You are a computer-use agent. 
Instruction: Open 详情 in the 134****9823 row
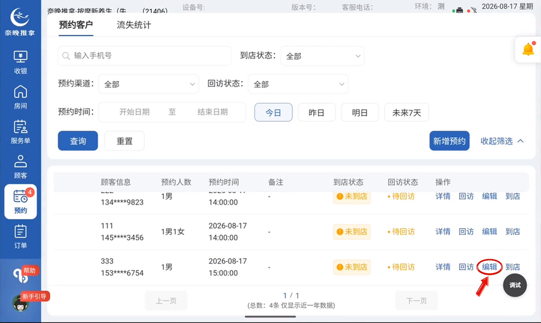pos(443,196)
